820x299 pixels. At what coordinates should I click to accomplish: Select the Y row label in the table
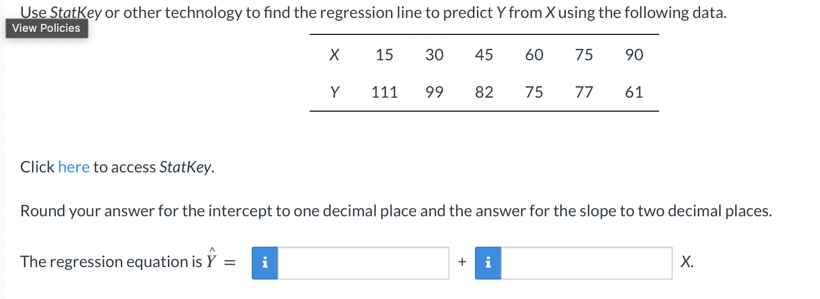[x=335, y=92]
